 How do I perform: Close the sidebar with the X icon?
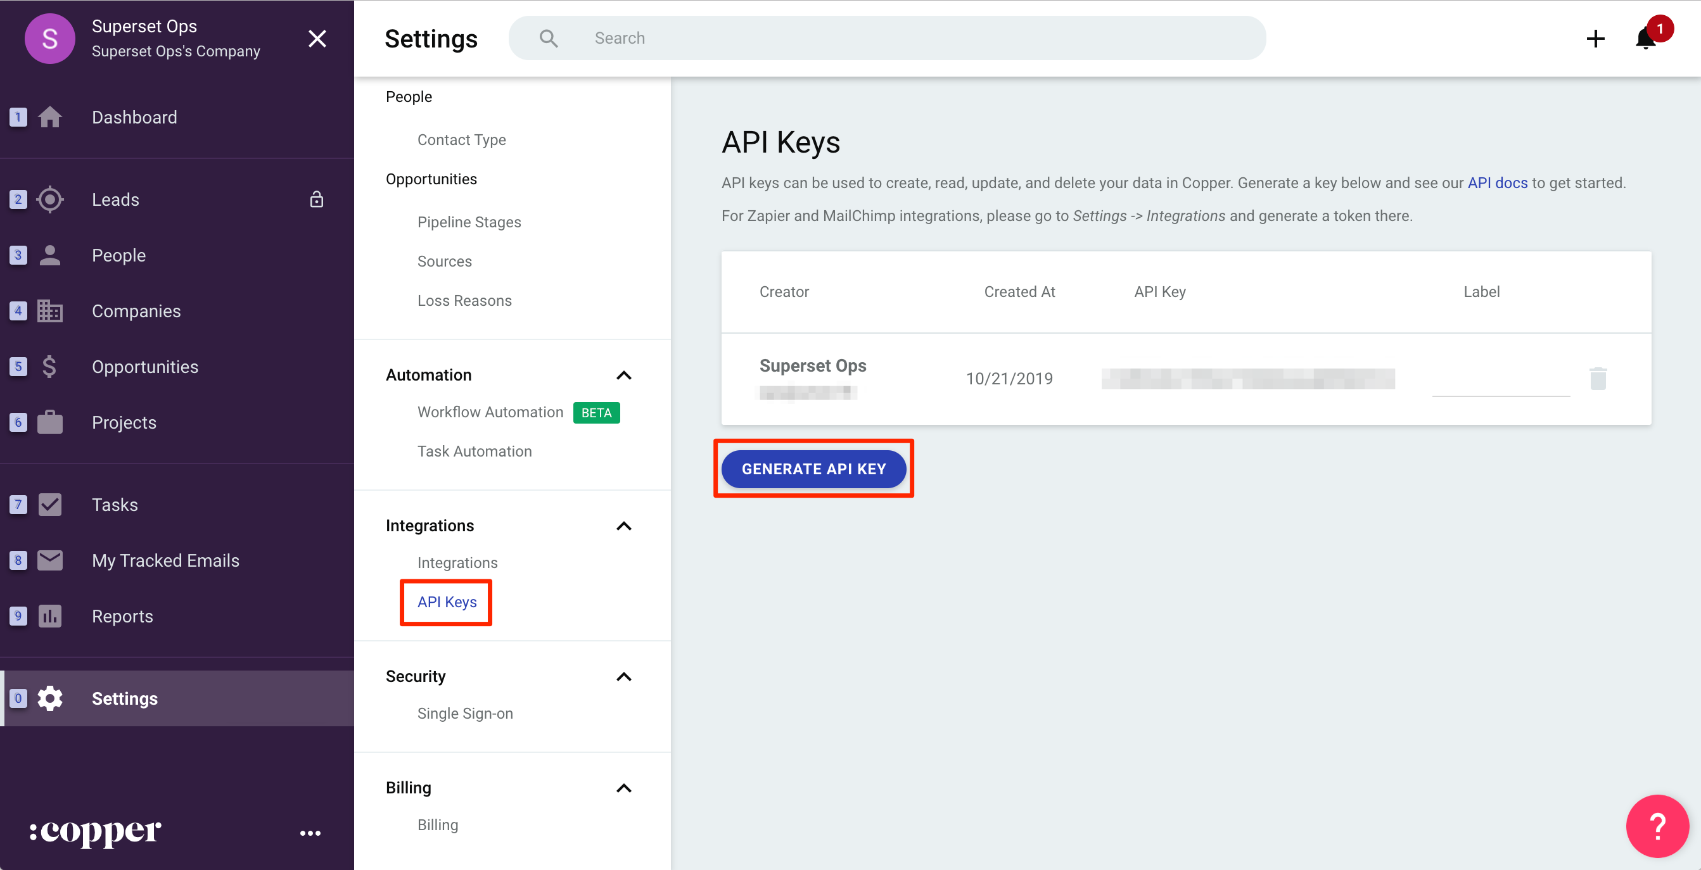tap(317, 39)
